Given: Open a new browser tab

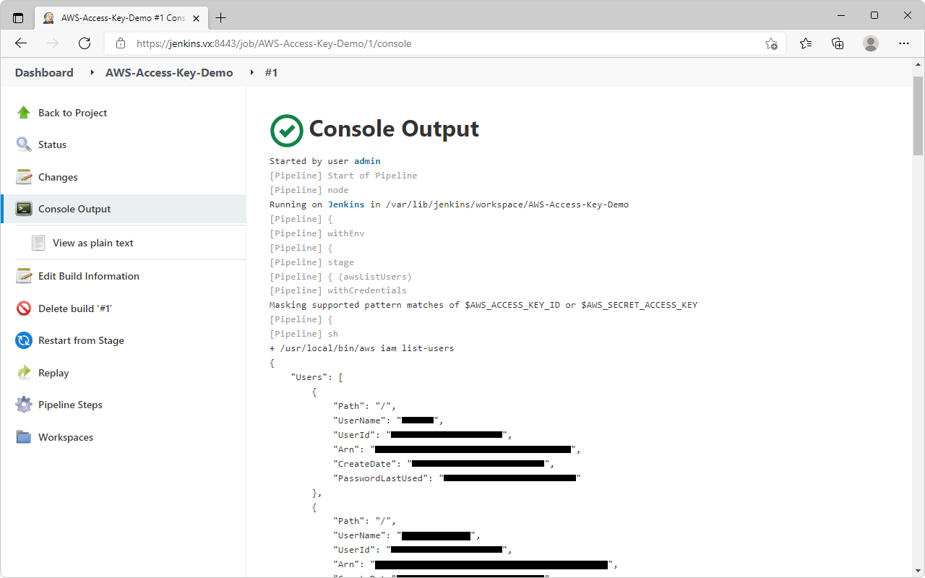Looking at the screenshot, I should [x=220, y=17].
